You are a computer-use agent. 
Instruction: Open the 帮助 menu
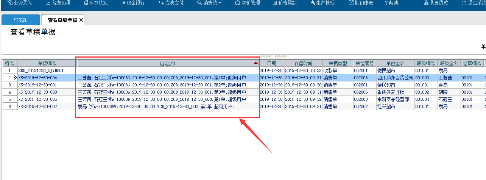[x=391, y=3]
